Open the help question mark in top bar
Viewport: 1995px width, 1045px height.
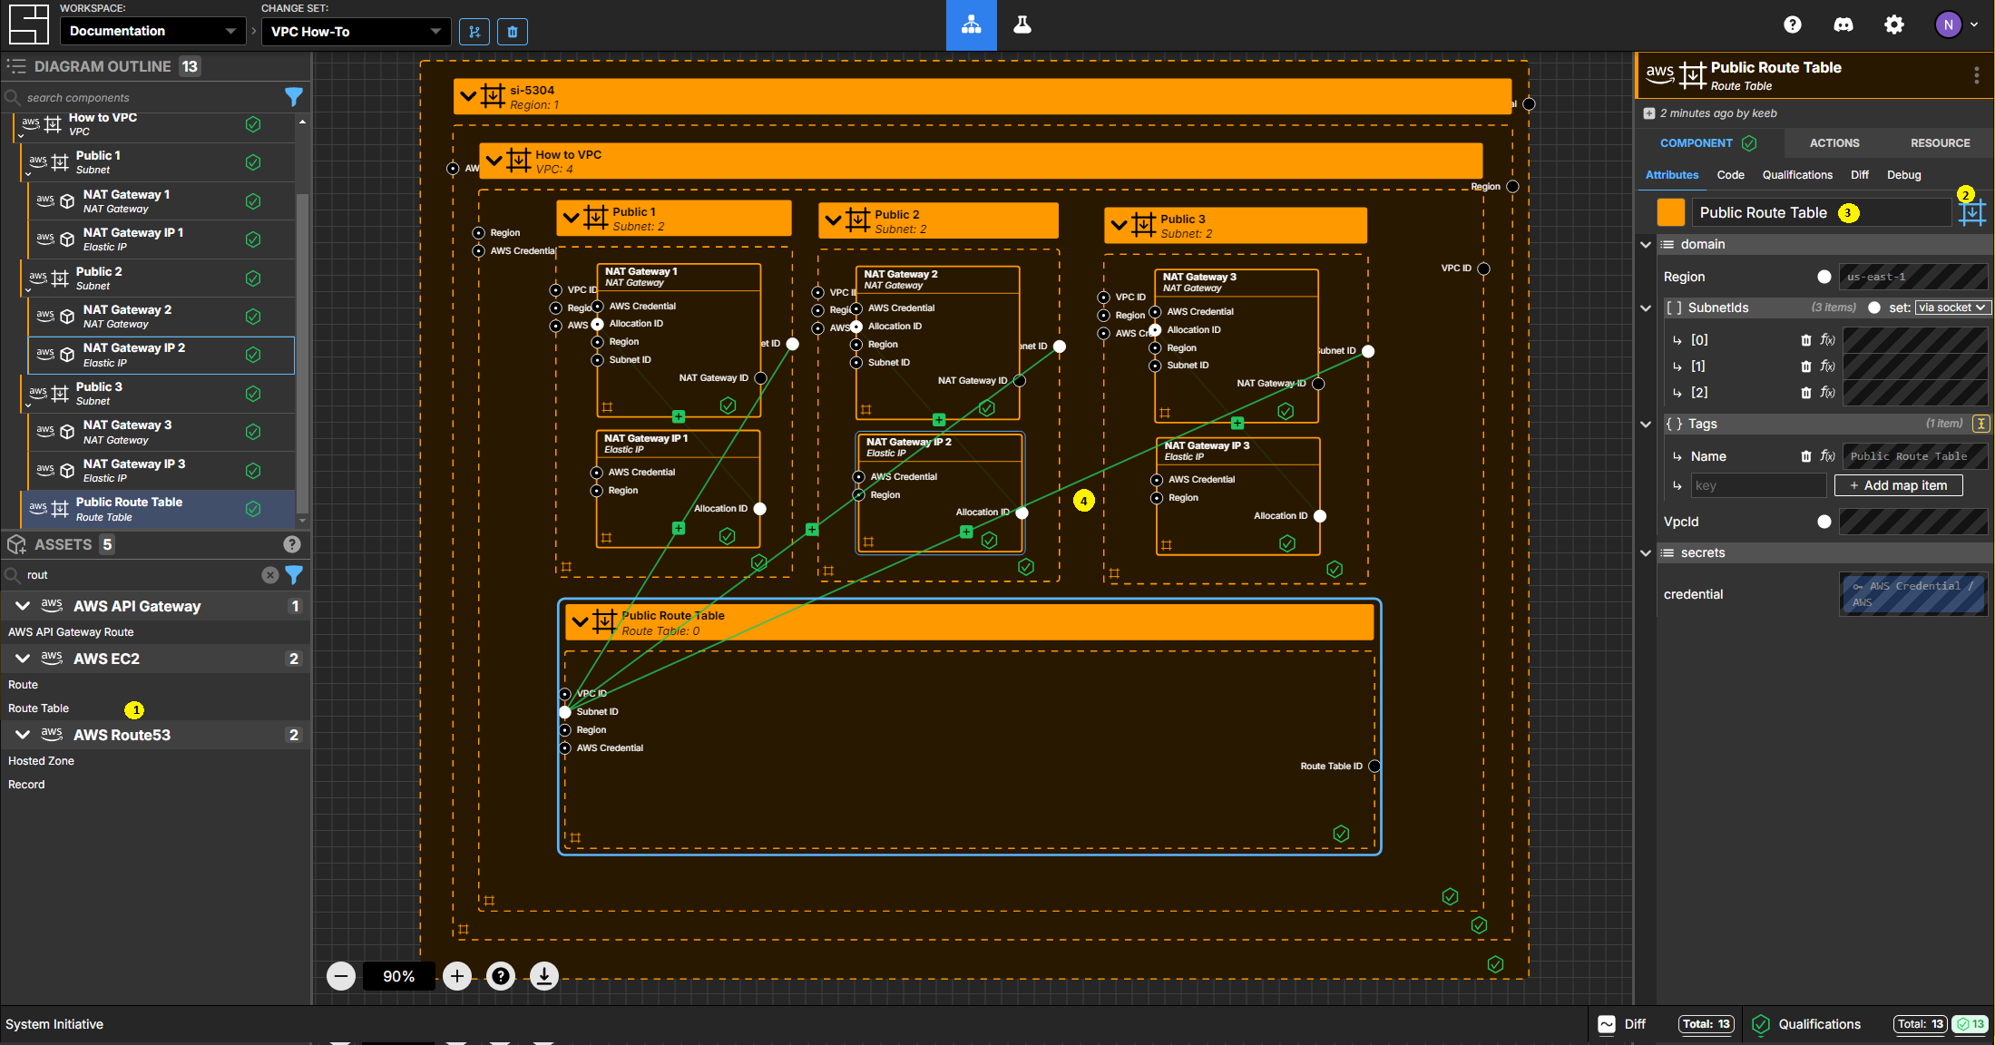[x=1792, y=24]
